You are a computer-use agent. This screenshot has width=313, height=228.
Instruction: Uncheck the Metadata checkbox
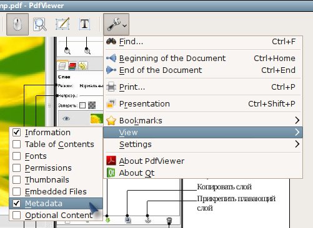coord(16,203)
